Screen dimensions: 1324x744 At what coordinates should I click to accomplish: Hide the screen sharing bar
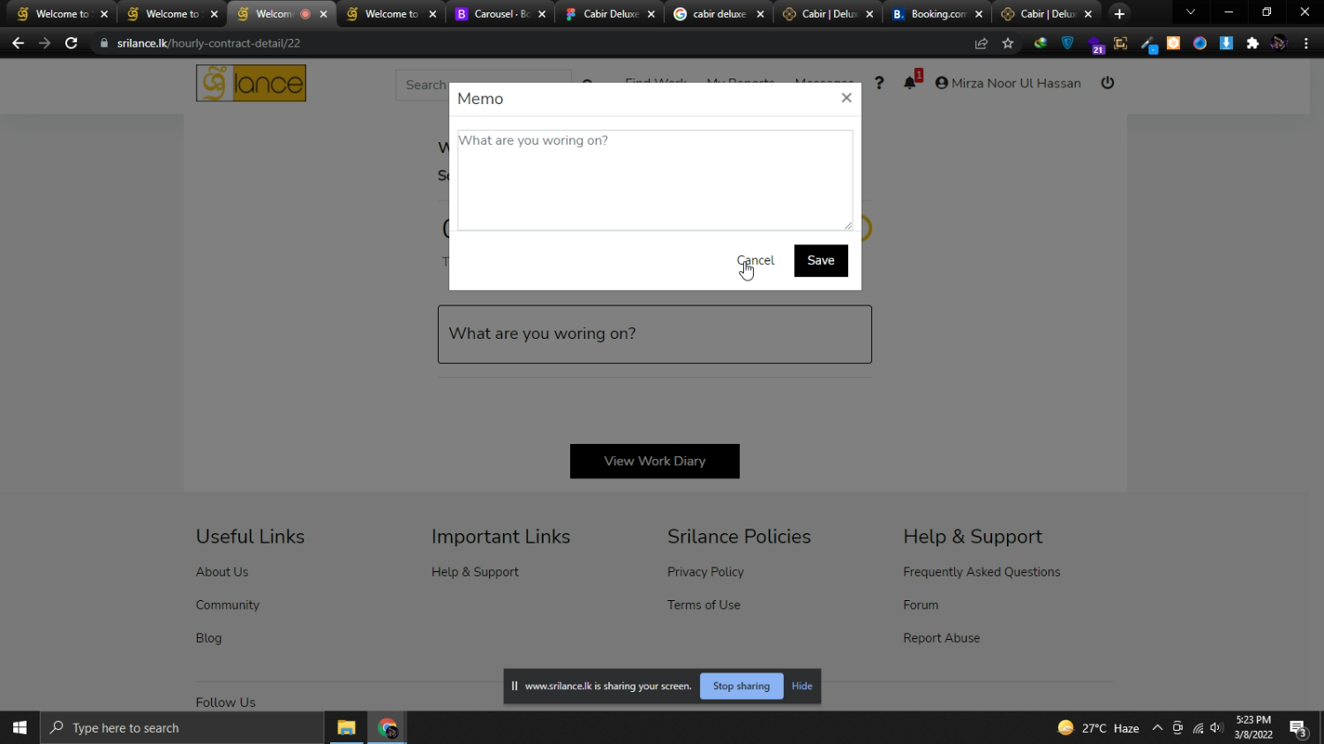tap(801, 686)
